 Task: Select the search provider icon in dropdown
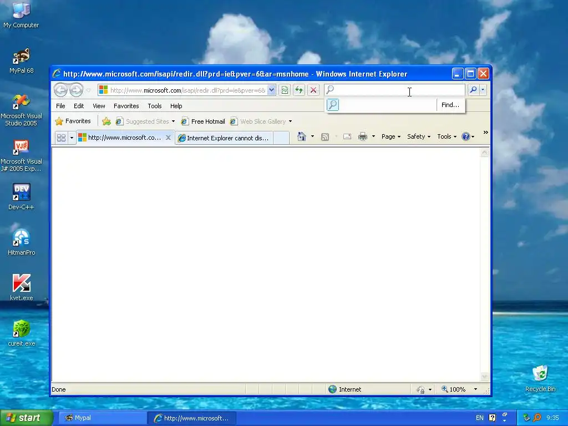[x=333, y=105]
